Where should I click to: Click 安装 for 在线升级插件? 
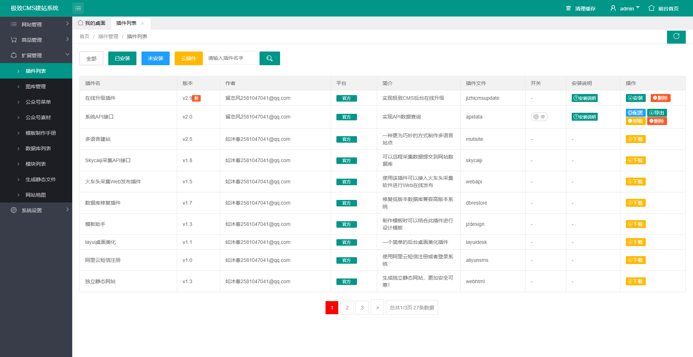tap(636, 98)
